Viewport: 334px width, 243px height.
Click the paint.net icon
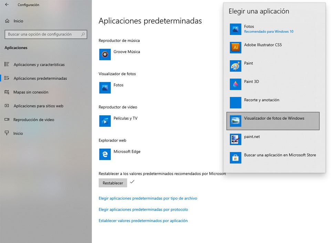point(236,139)
